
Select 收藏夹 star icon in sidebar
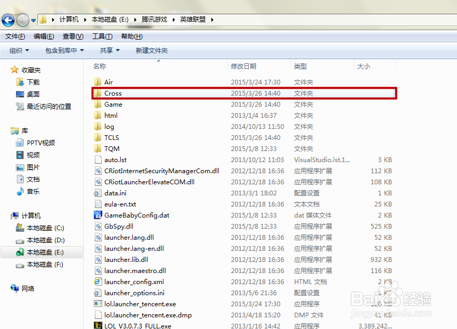(14, 70)
